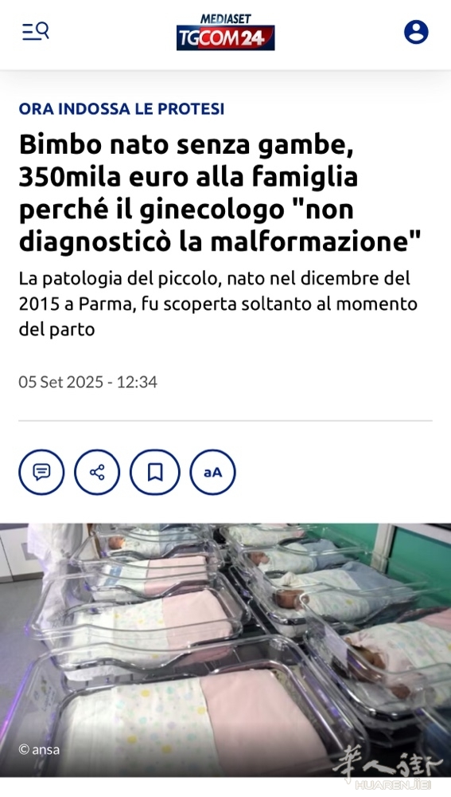This screenshot has height=797, width=451.
Task: Click the Mediaset wordmark above the logo
Action: (x=226, y=19)
